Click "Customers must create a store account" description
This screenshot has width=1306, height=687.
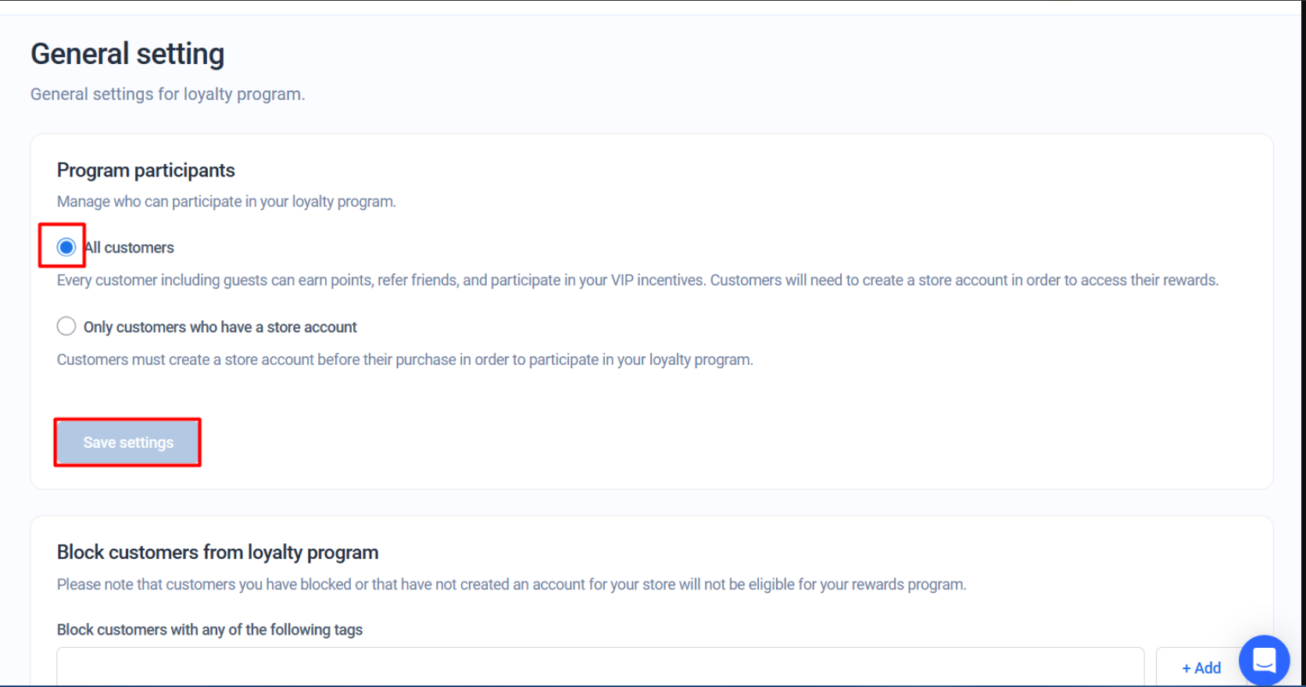[405, 360]
